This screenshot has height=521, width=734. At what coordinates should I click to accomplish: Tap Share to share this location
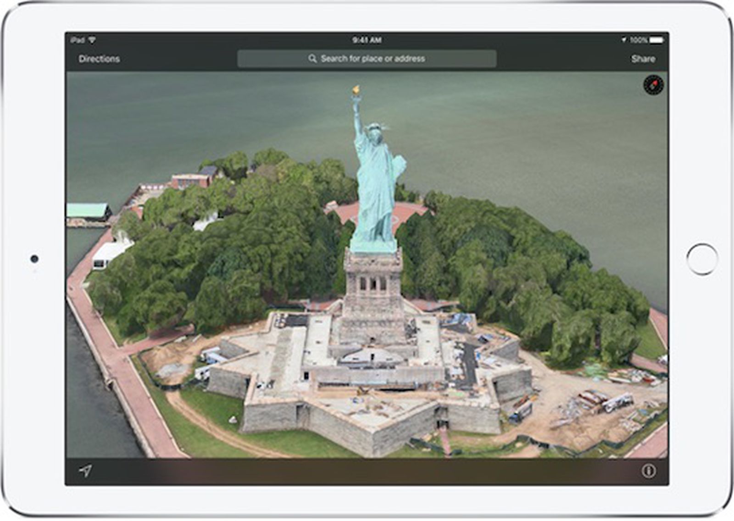click(x=644, y=59)
